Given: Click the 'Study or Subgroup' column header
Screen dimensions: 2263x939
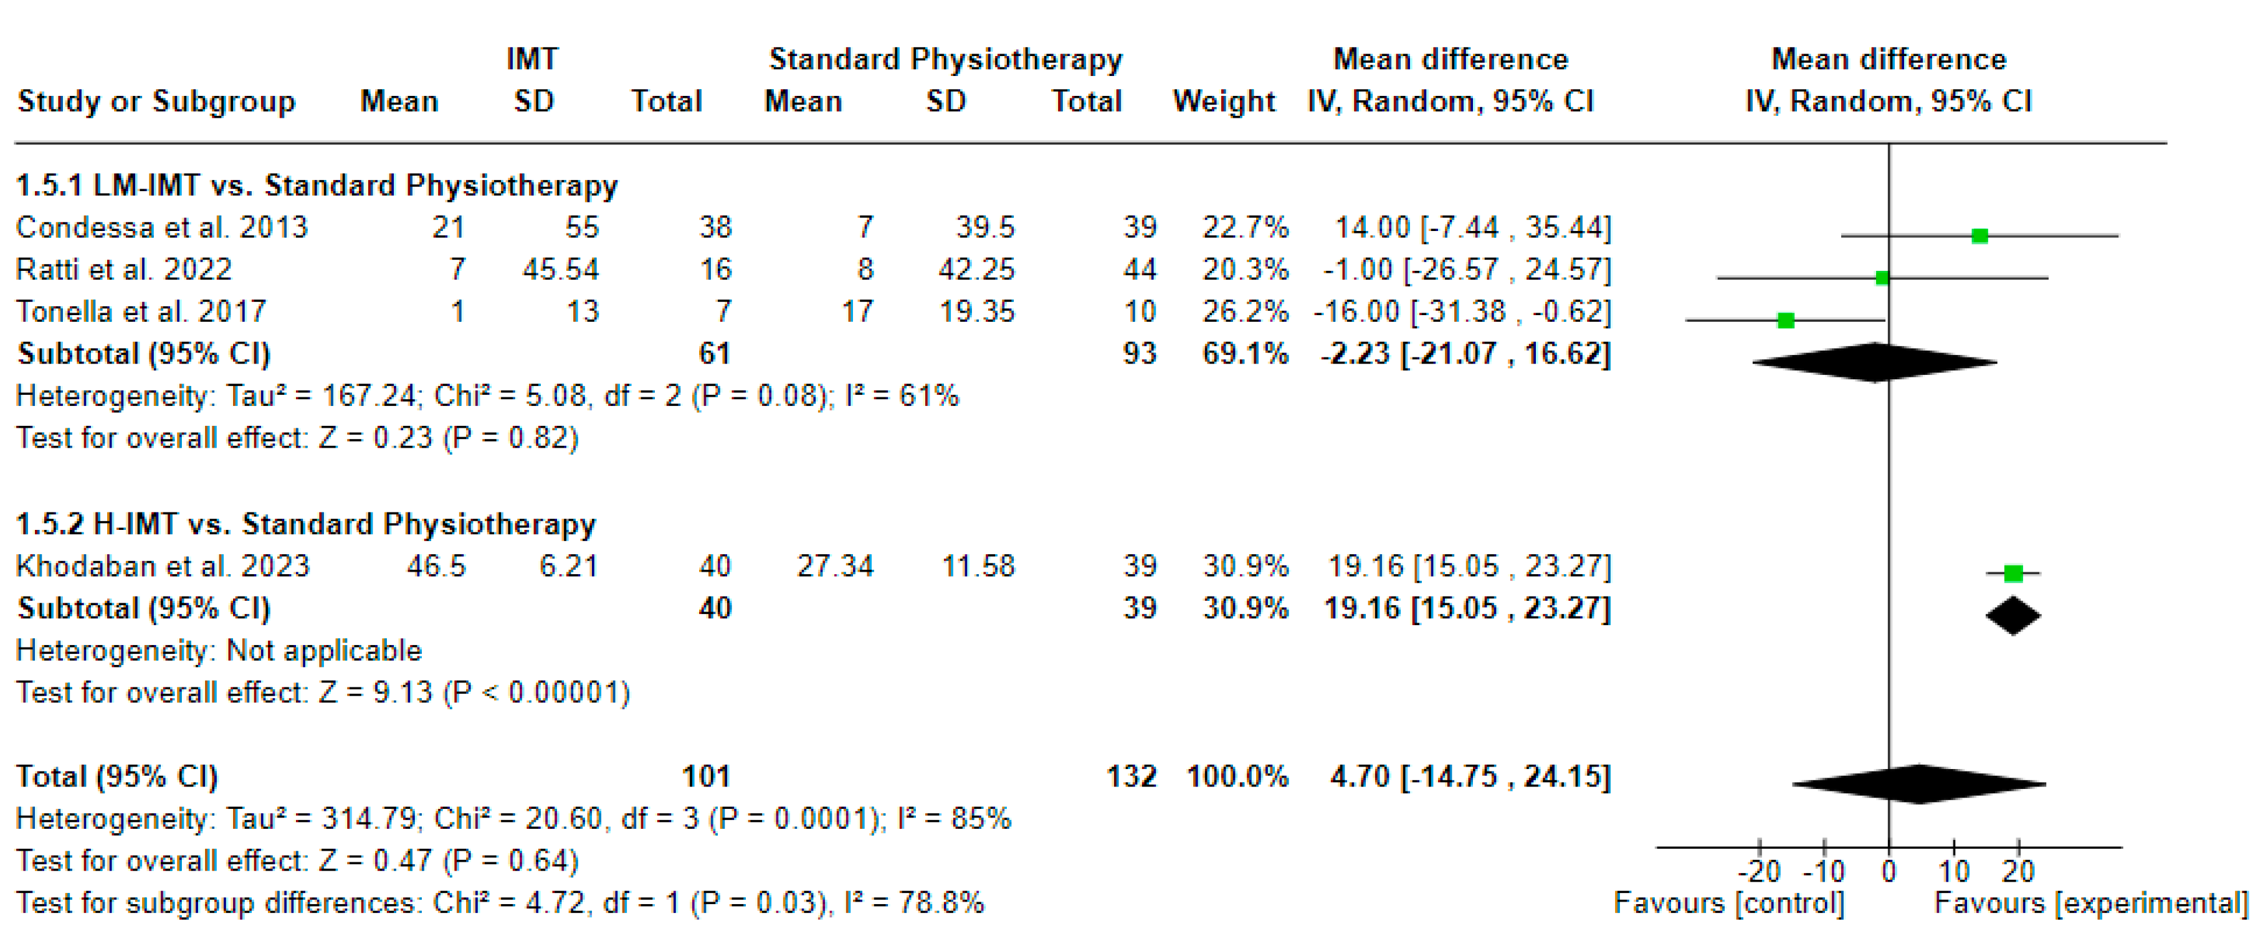Looking at the screenshot, I should click(x=156, y=101).
